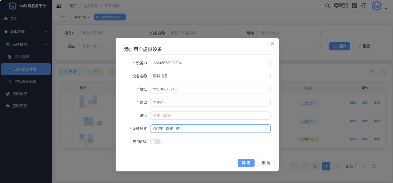This screenshot has width=393, height=183.
Task: Click the 压测观测 gauge icon
Action: tap(8, 106)
